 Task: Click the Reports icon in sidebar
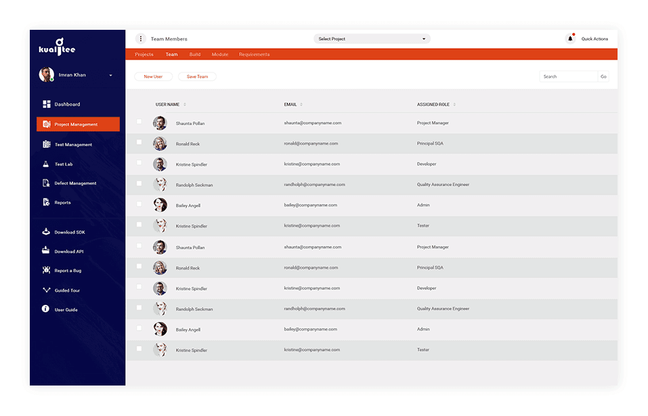tap(46, 202)
